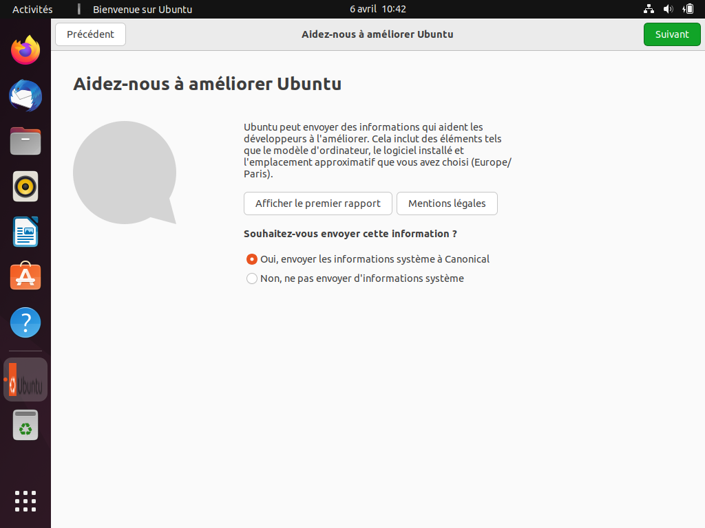The width and height of the screenshot is (705, 528).
Task: Open LibreOffice Writer from dock
Action: (25, 232)
